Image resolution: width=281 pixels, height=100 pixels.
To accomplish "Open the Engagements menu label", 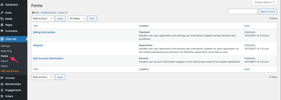I will click(13, 90).
